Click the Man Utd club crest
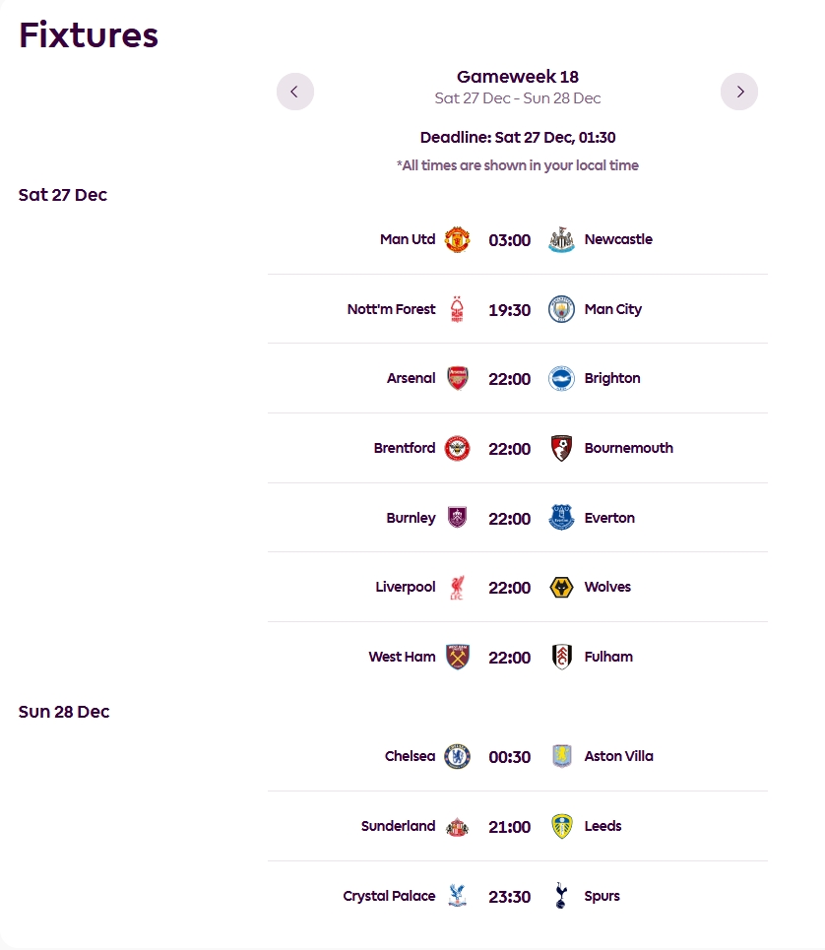This screenshot has width=825, height=950. tap(458, 239)
